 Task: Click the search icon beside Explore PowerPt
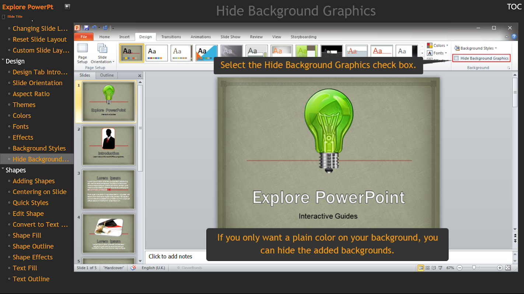(x=67, y=7)
